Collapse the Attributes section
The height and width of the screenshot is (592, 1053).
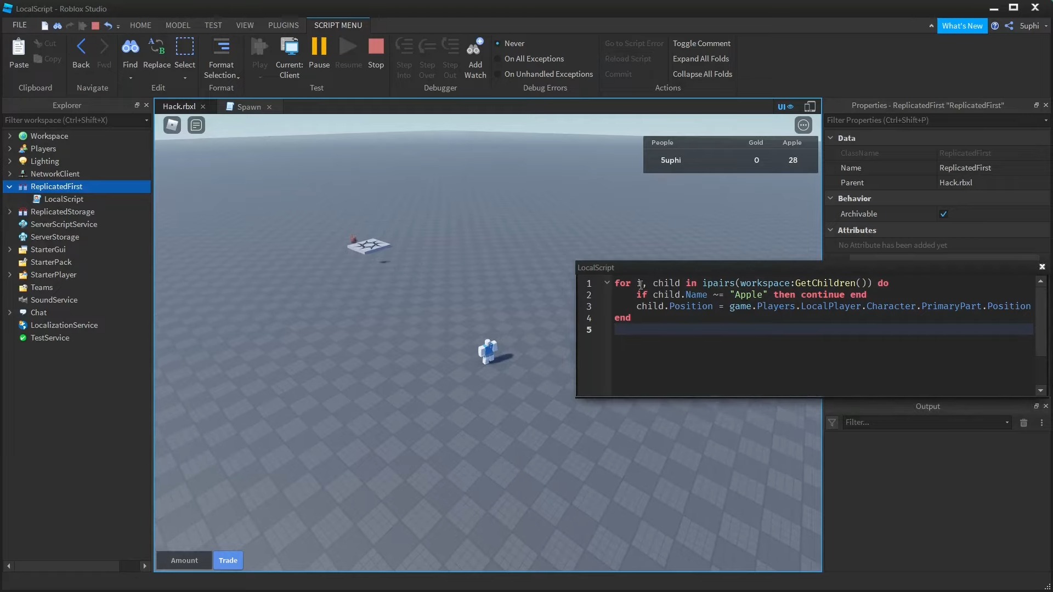click(830, 230)
